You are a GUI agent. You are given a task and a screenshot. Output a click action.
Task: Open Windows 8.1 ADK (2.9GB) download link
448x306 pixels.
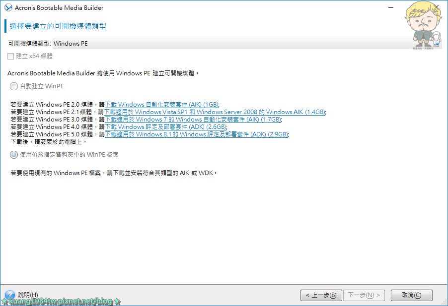tap(197, 134)
